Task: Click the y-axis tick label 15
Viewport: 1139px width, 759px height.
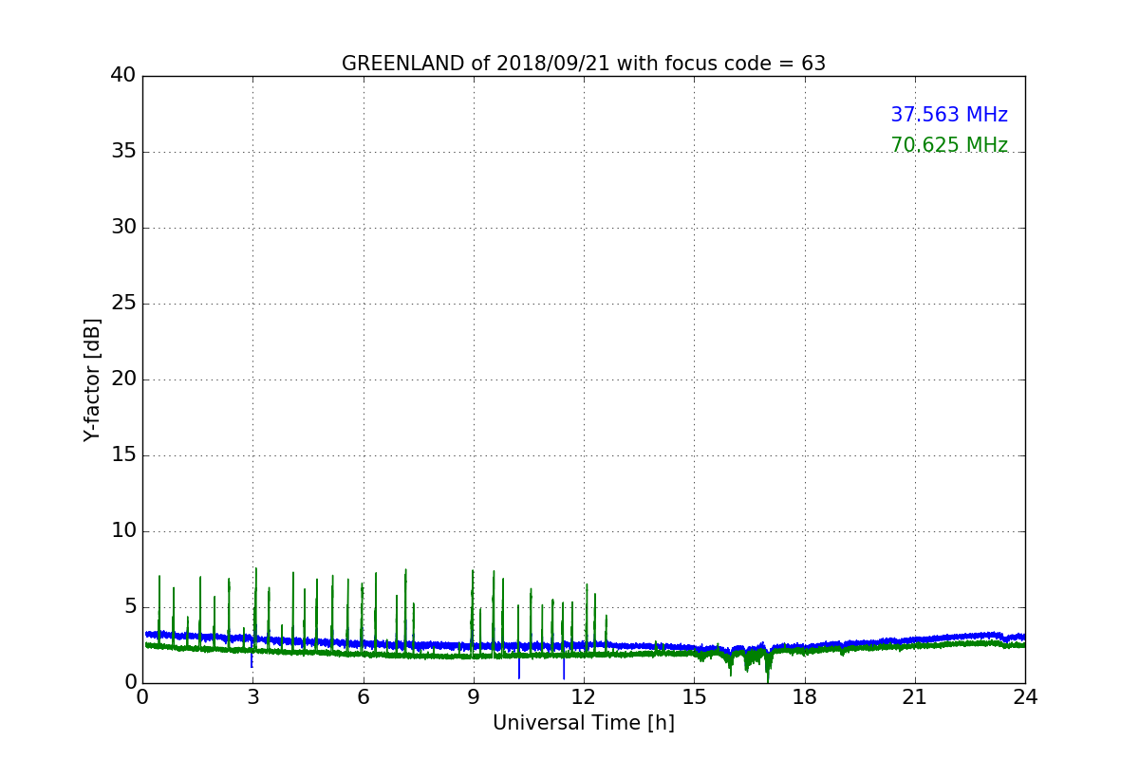Action: [123, 454]
